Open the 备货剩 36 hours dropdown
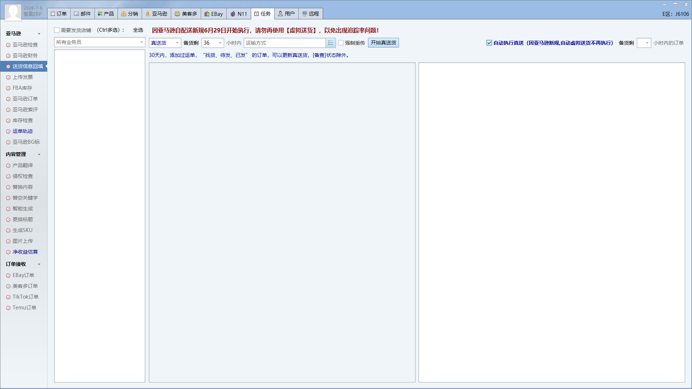The image size is (692, 389). [213, 43]
